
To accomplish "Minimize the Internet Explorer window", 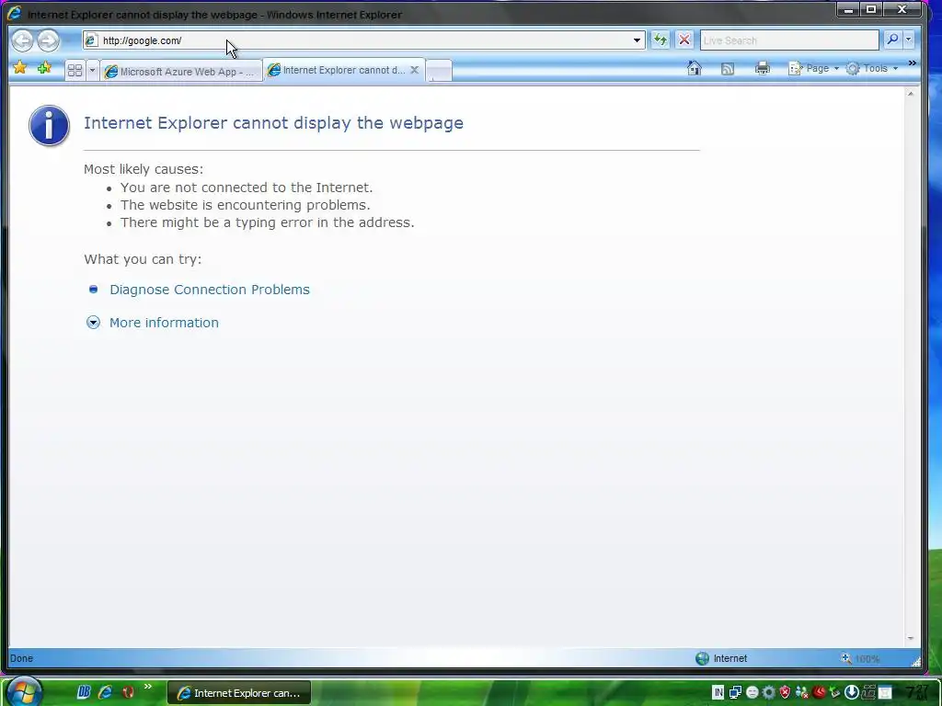I will coord(849,9).
